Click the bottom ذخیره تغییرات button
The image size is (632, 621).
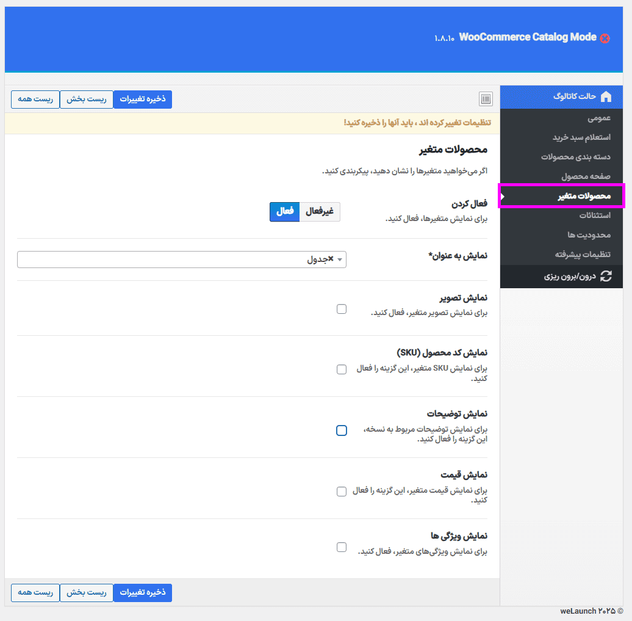point(143,593)
